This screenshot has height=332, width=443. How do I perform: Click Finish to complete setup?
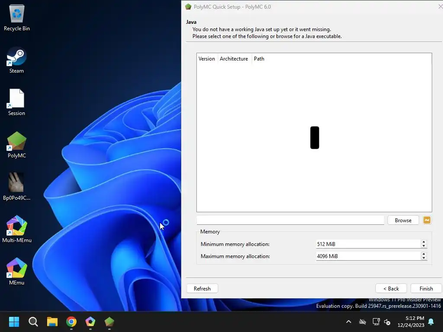(426, 288)
